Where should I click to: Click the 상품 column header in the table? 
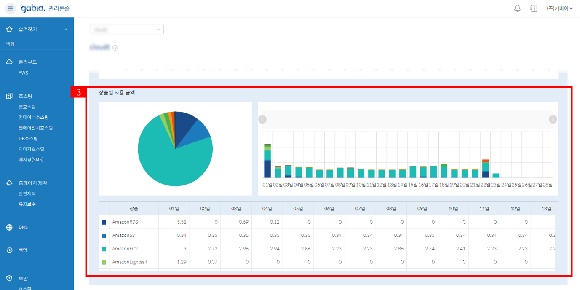point(134,209)
